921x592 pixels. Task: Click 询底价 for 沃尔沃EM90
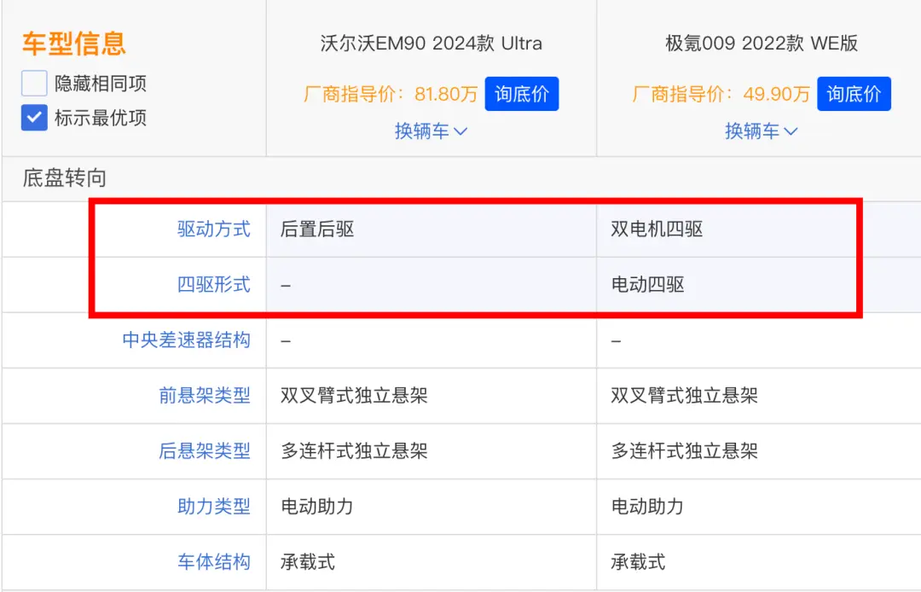pos(522,93)
